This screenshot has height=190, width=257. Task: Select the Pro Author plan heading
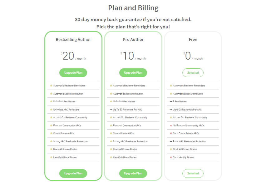[x=133, y=40]
